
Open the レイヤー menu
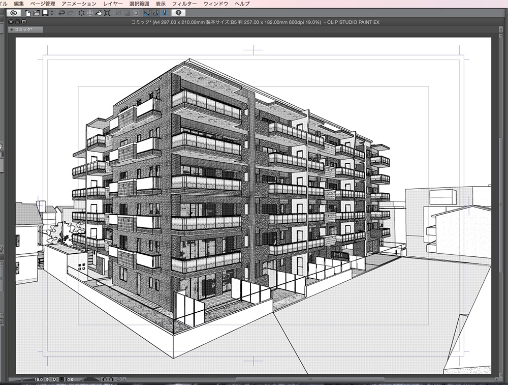[x=114, y=3]
